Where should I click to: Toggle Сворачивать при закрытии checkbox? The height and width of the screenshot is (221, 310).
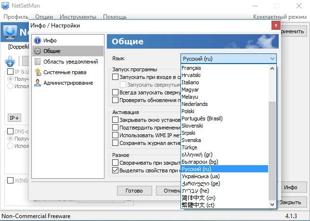coord(115,163)
